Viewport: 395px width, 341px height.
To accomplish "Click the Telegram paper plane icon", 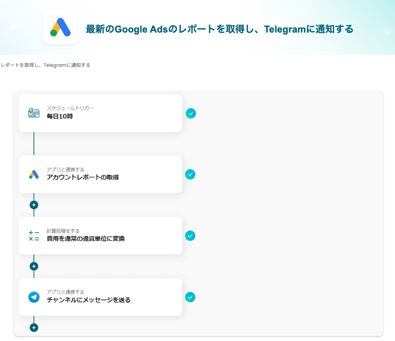I will click(x=34, y=297).
